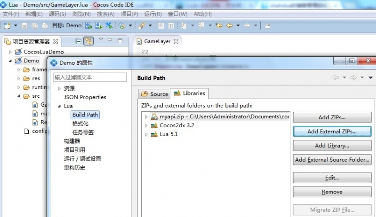Screen dimensions: 376x217
Task: Collapse the src folder
Action: (18, 96)
